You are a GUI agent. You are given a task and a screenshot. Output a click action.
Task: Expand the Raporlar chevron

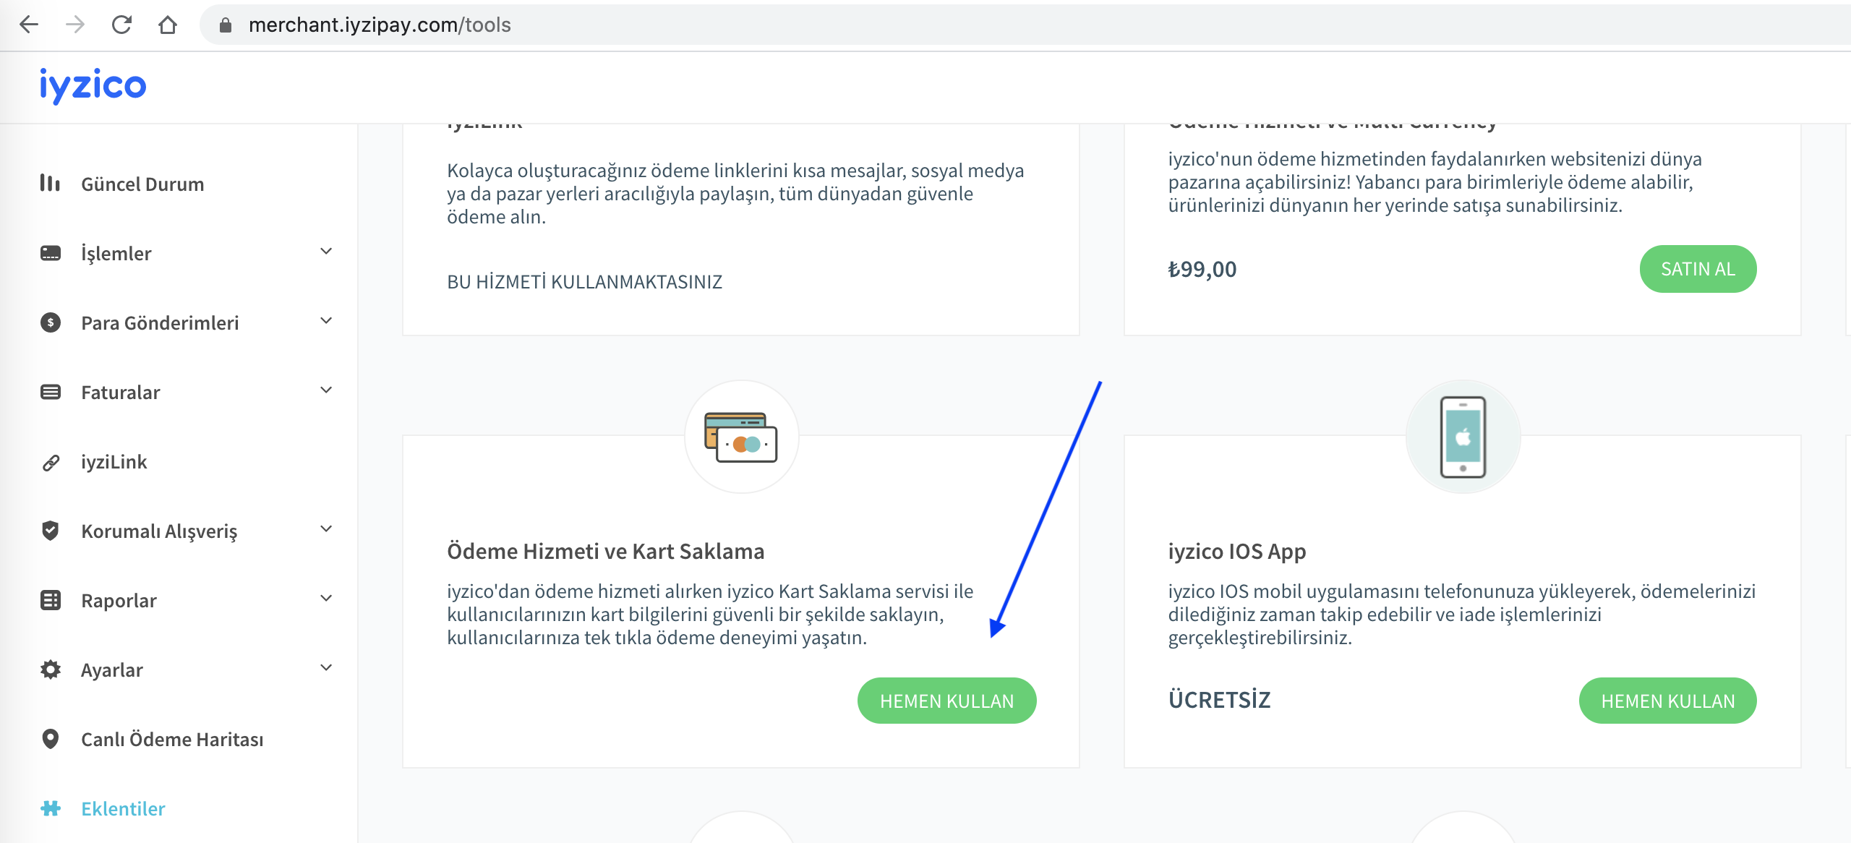[326, 599]
